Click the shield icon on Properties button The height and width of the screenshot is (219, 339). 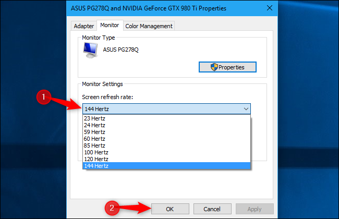213,67
